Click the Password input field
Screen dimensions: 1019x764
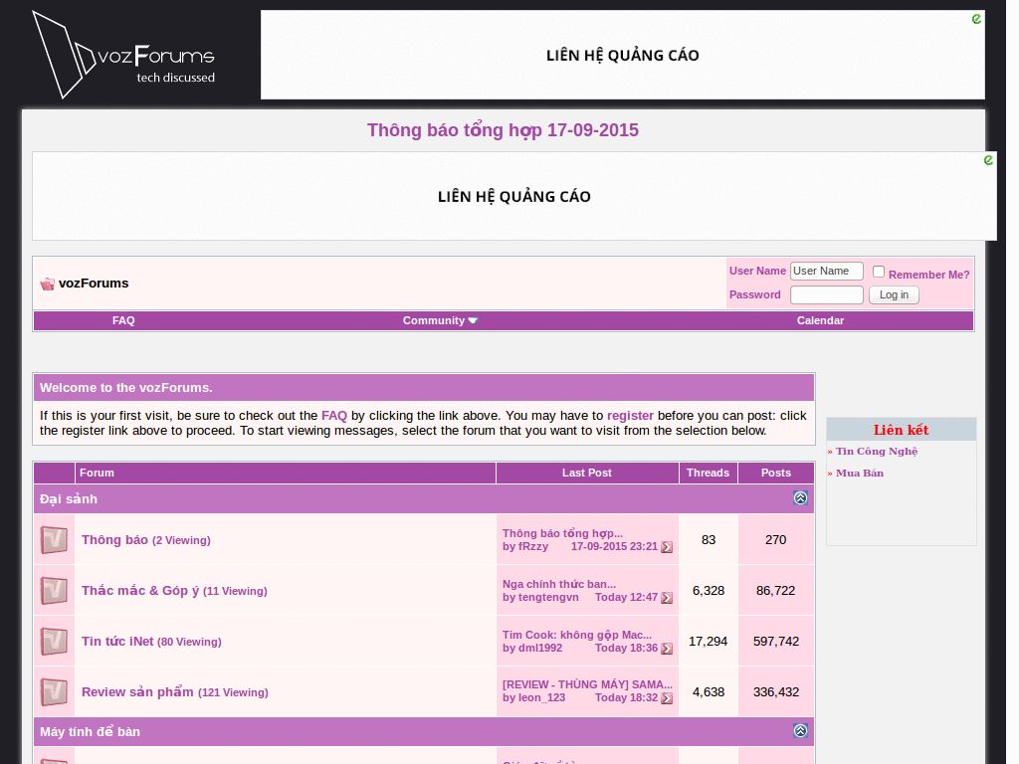pos(826,295)
